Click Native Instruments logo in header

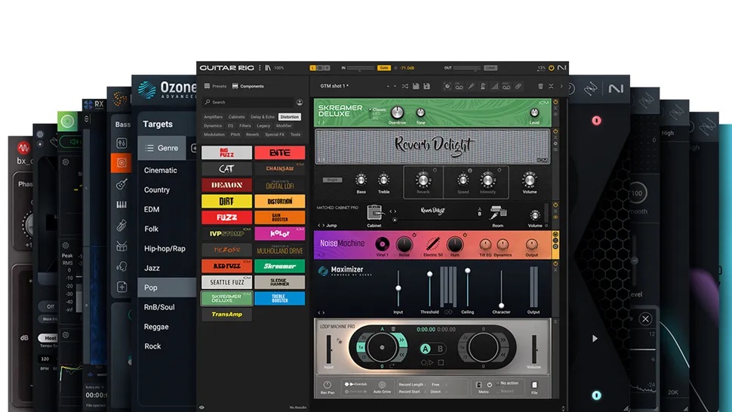[x=561, y=68]
